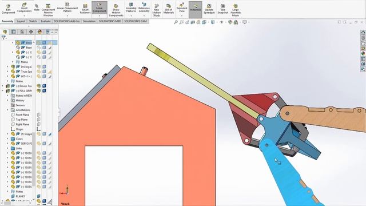366x206 pixels.
Task: Click Linear Component Pattern tool
Action: 67,7
